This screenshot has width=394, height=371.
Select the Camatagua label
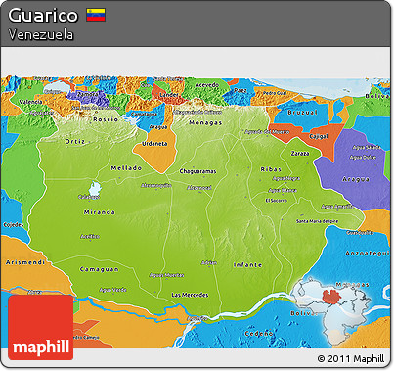coord(145,115)
